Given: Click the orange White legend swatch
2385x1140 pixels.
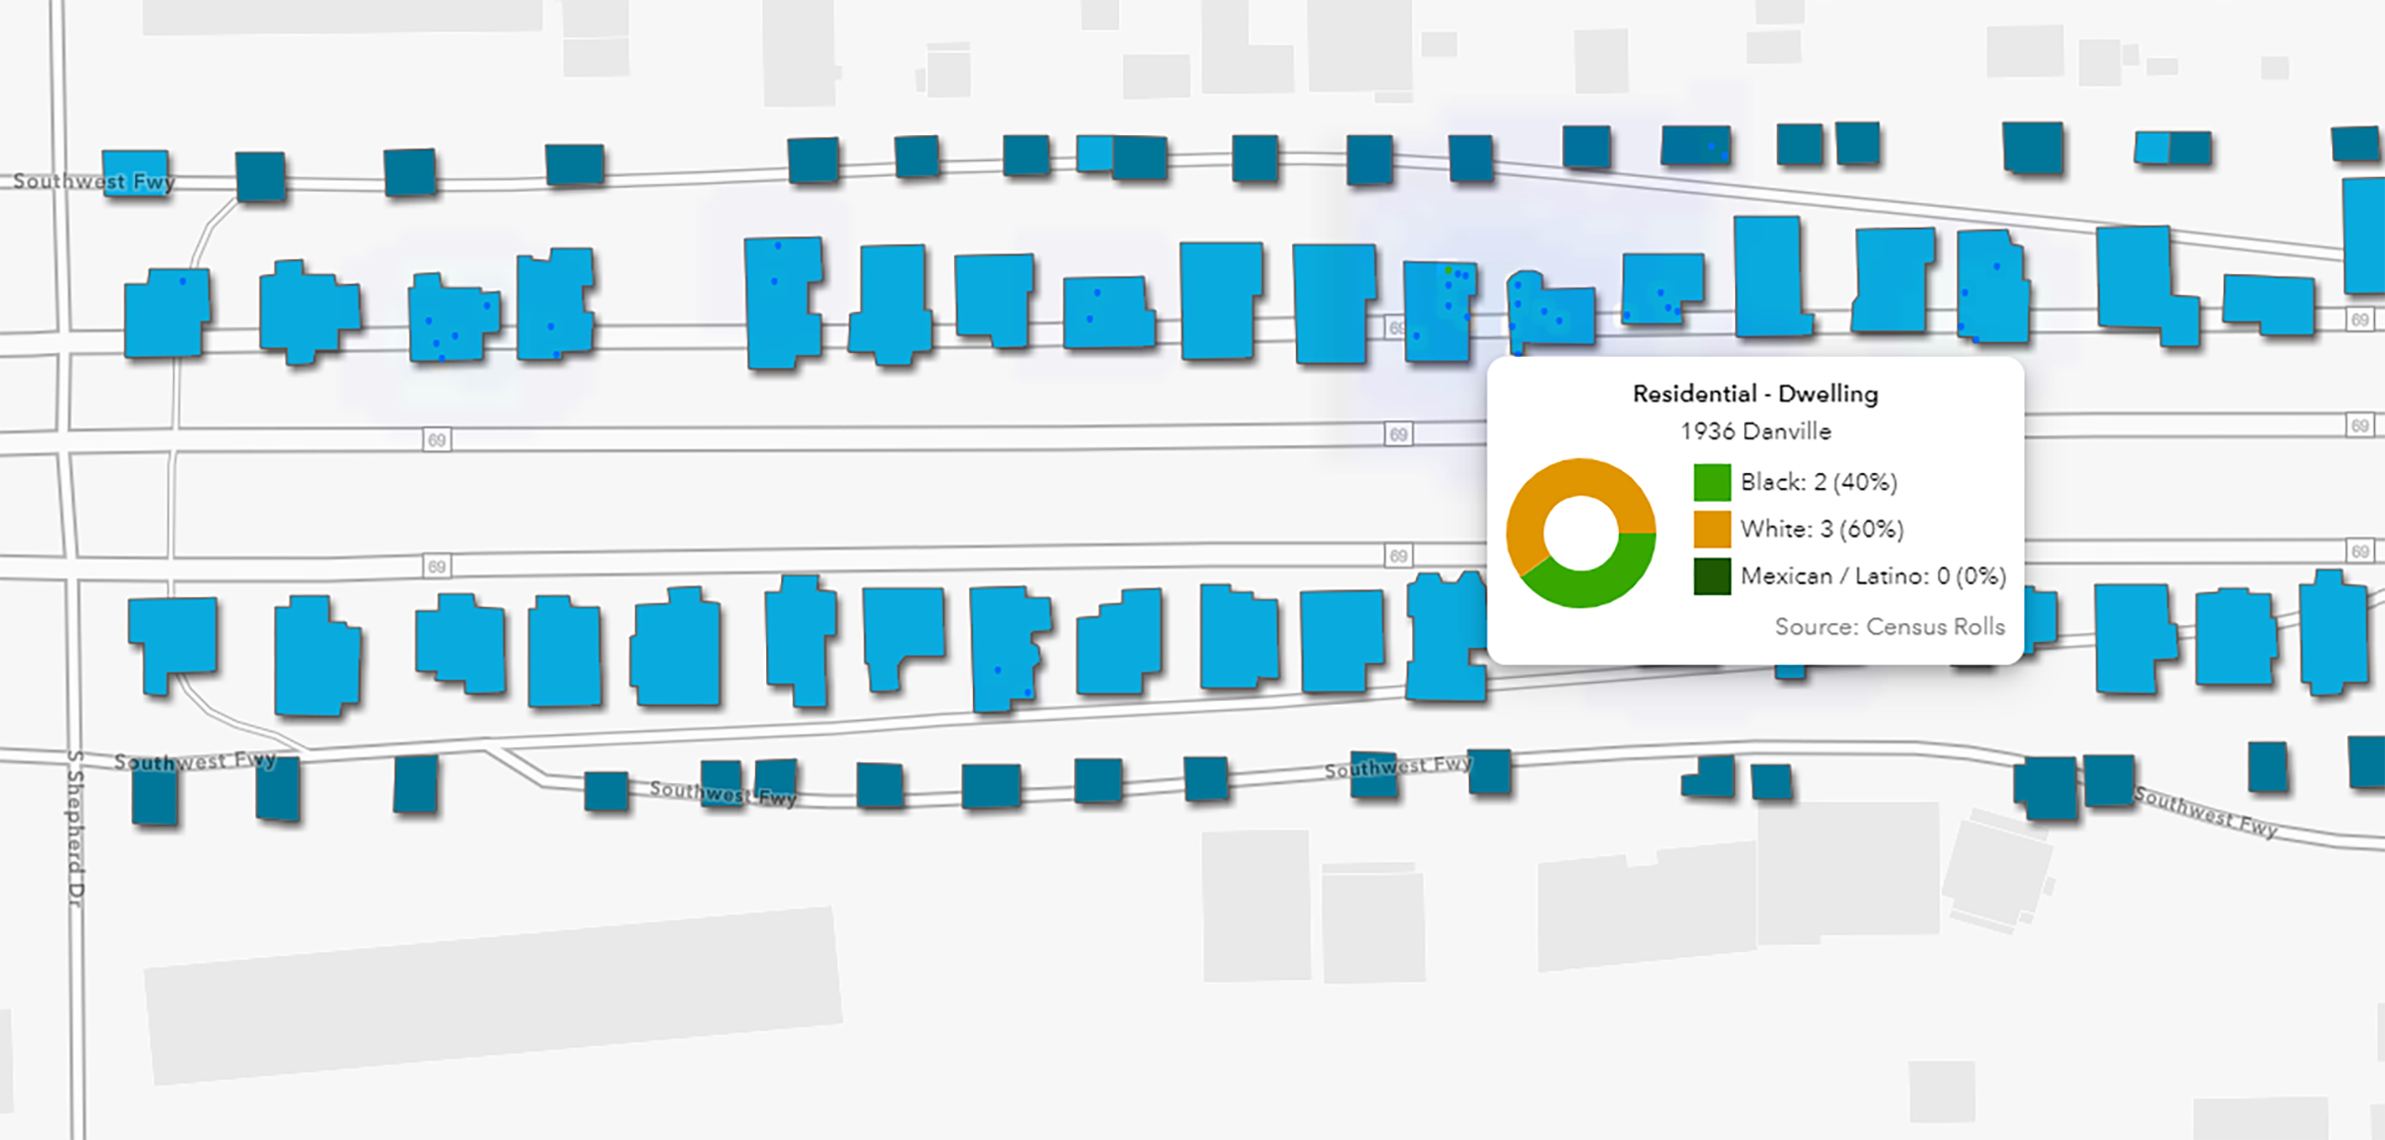Looking at the screenshot, I should pyautogui.click(x=1712, y=529).
